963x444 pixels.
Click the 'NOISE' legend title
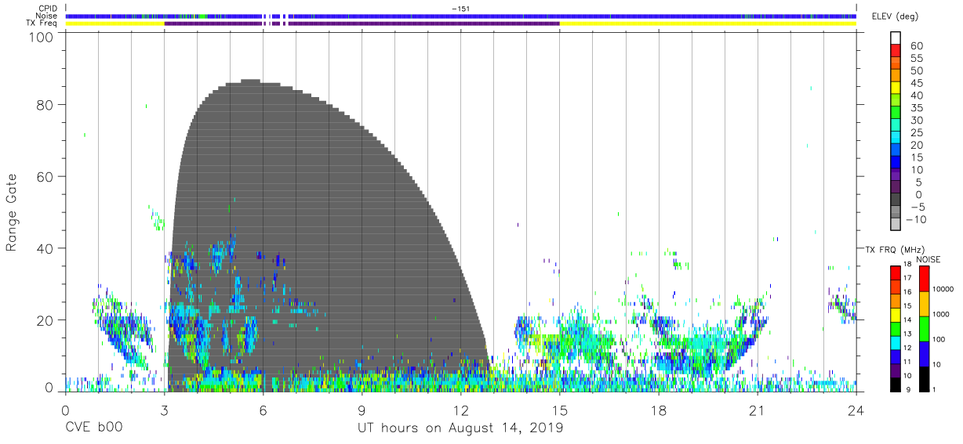coord(929,259)
